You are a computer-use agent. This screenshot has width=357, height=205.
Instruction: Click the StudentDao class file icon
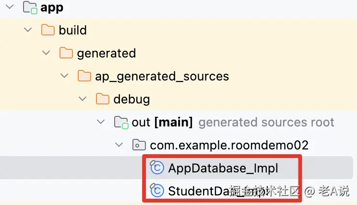(x=157, y=191)
